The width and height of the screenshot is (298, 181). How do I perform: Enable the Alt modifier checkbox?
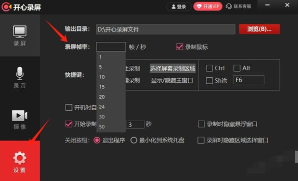(x=237, y=68)
